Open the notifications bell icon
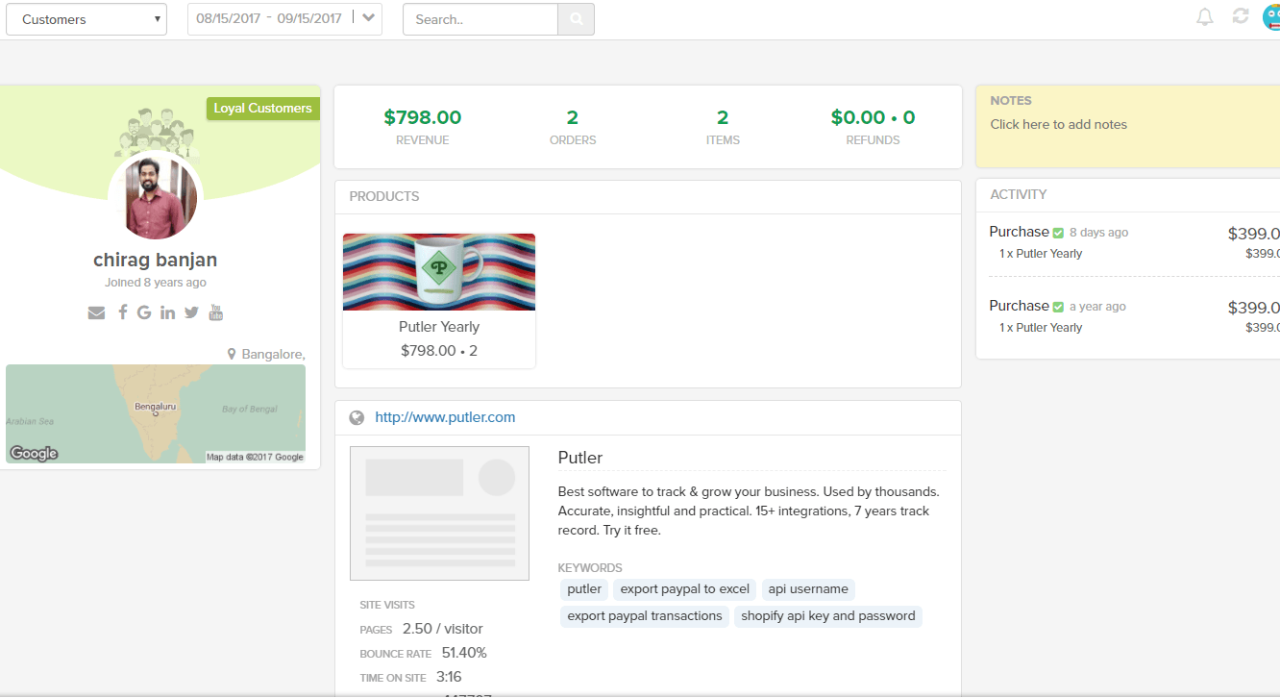Screen dimensions: 1280x698 (x=1205, y=16)
